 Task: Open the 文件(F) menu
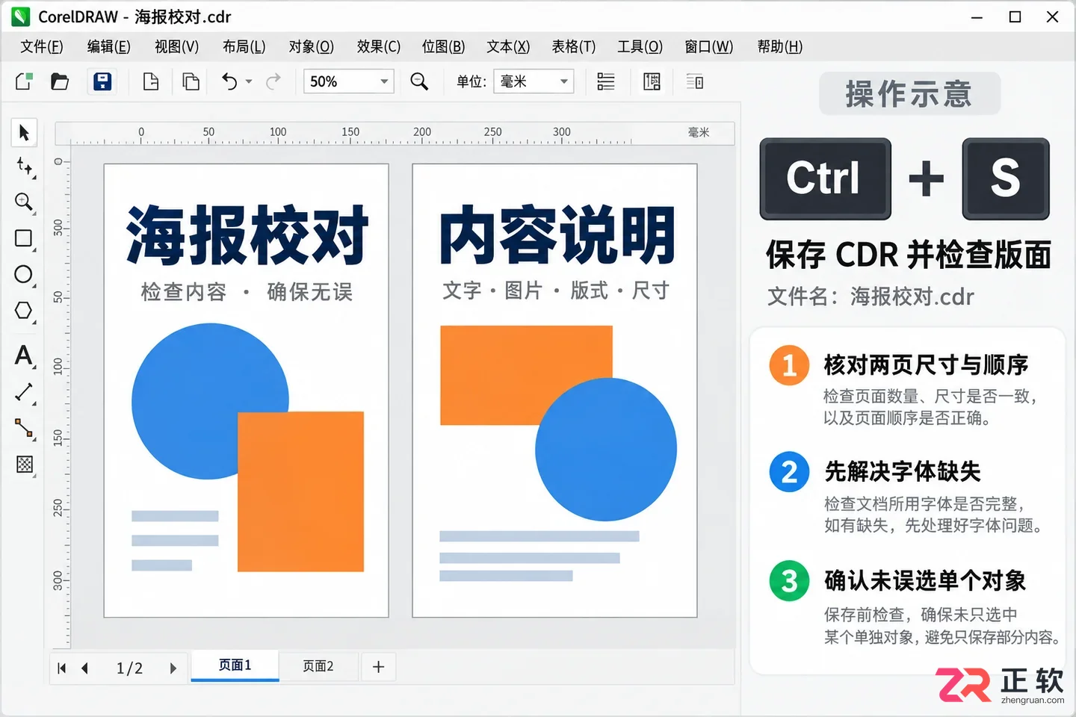coord(42,46)
